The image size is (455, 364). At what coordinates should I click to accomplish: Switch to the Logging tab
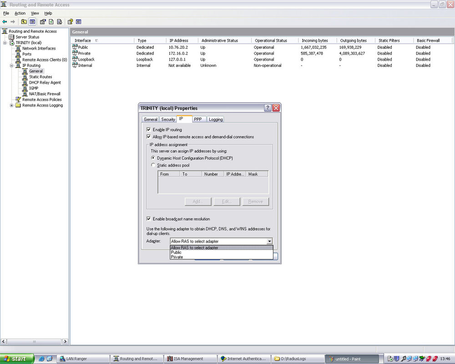pyautogui.click(x=216, y=119)
